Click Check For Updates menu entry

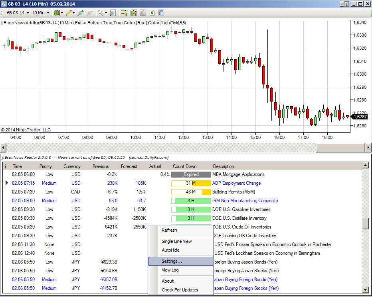(180, 290)
